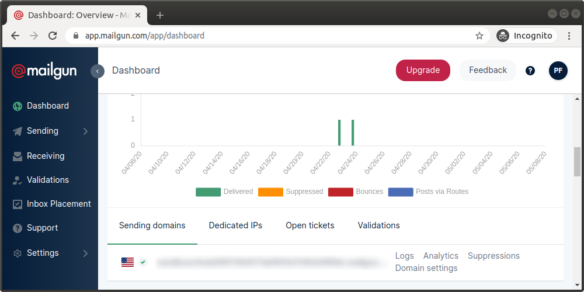Click the Inbox Placement icon
Viewport: 584px width, 292px height.
[x=18, y=204]
